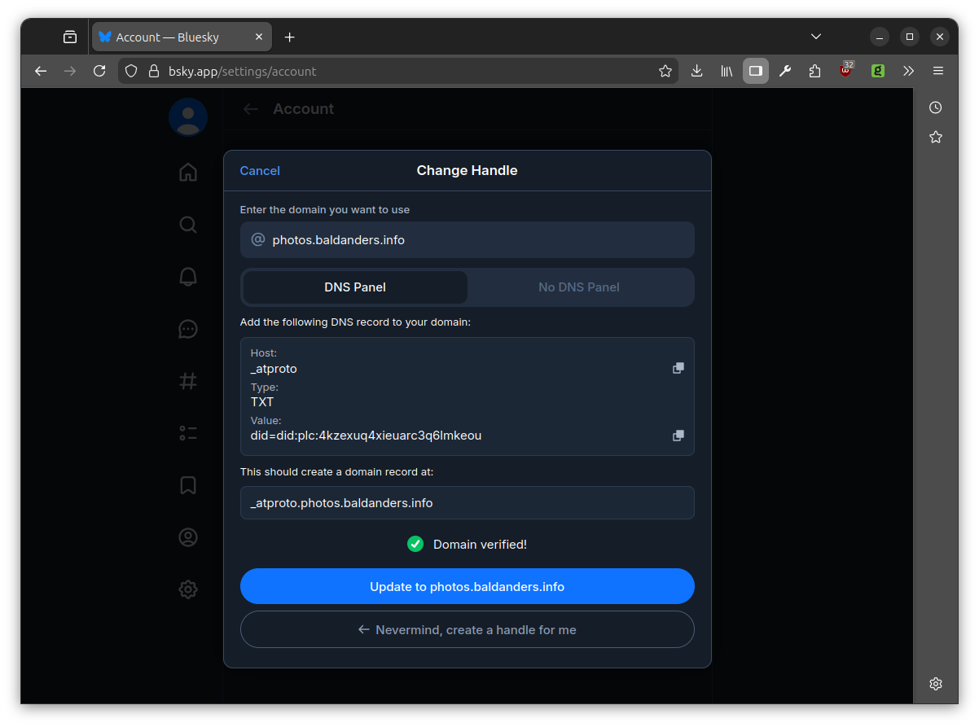This screenshot has height=727, width=979.
Task: Expand more tools overflow chevron
Action: tap(908, 71)
